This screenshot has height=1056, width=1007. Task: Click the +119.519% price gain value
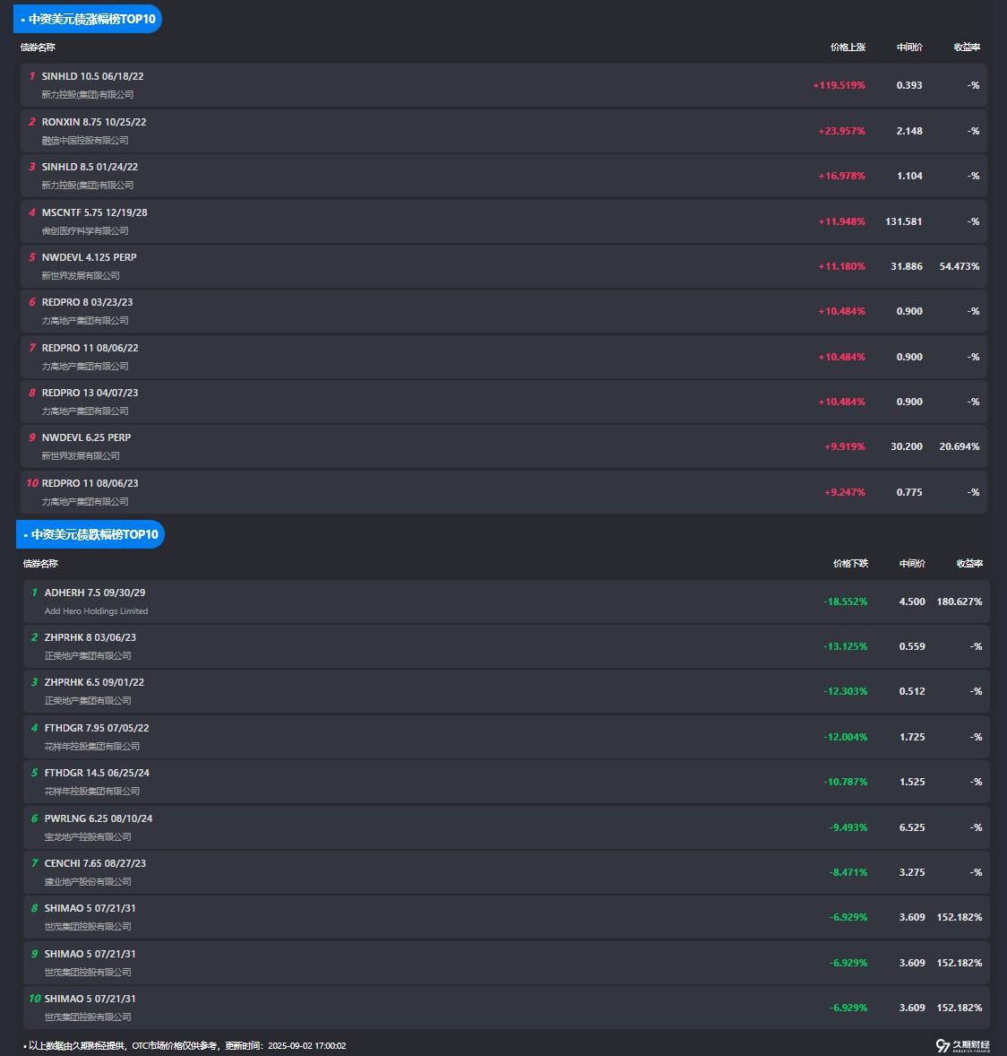(839, 85)
